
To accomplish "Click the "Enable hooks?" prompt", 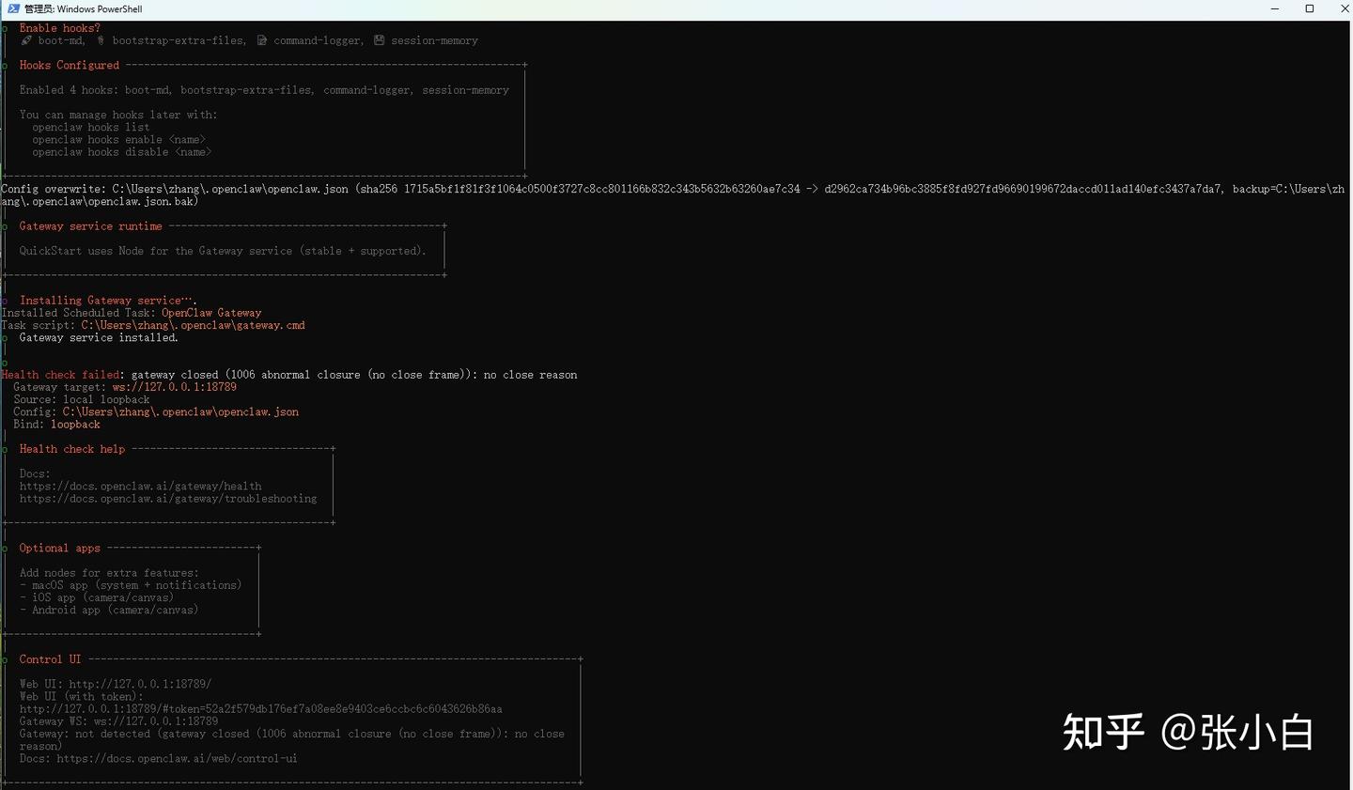I will tap(60, 28).
